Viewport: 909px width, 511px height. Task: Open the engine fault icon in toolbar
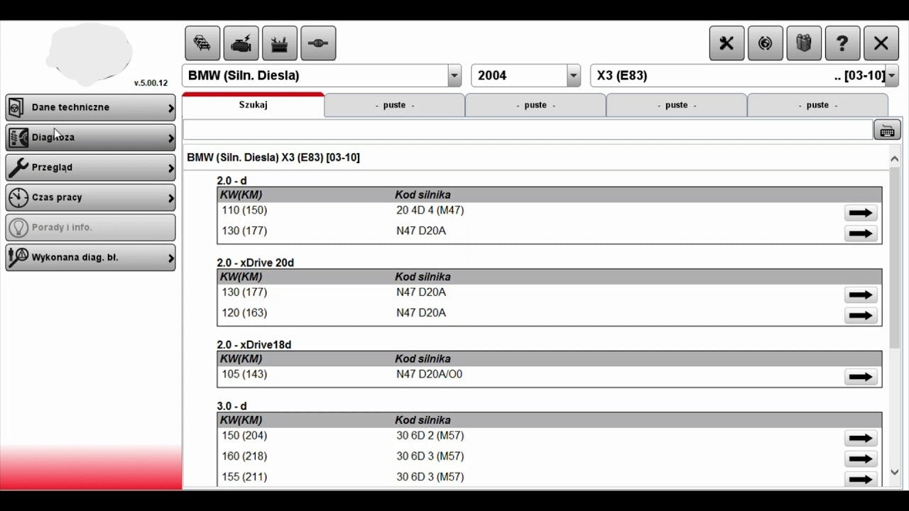pos(241,43)
